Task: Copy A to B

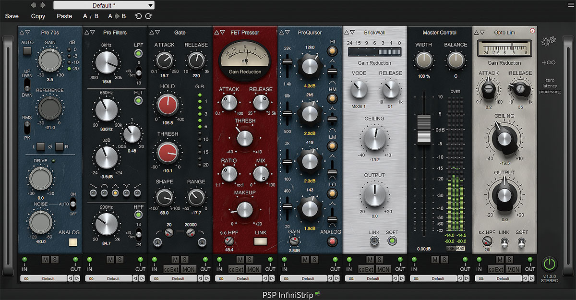Action: coord(117,16)
